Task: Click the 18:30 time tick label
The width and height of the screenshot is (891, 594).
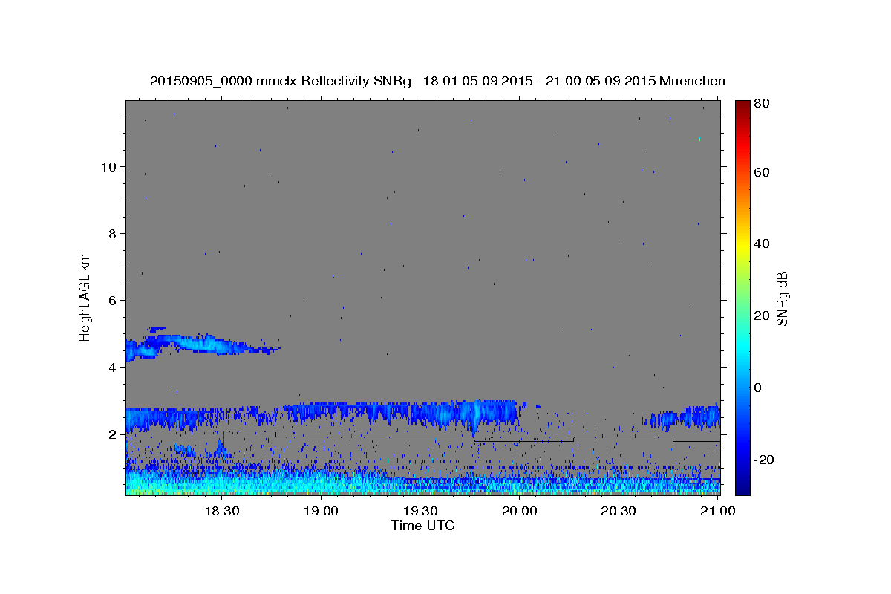Action: click(x=221, y=511)
